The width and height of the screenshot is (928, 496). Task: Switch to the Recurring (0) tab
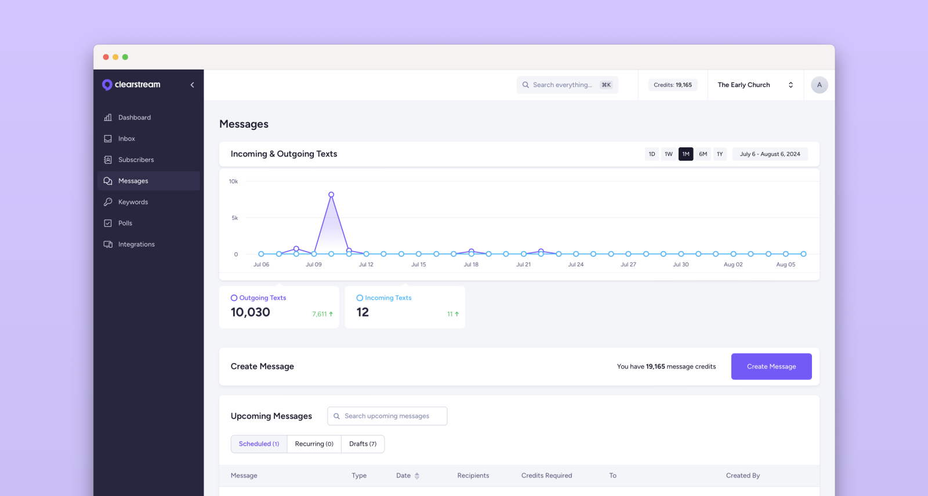[314, 444]
